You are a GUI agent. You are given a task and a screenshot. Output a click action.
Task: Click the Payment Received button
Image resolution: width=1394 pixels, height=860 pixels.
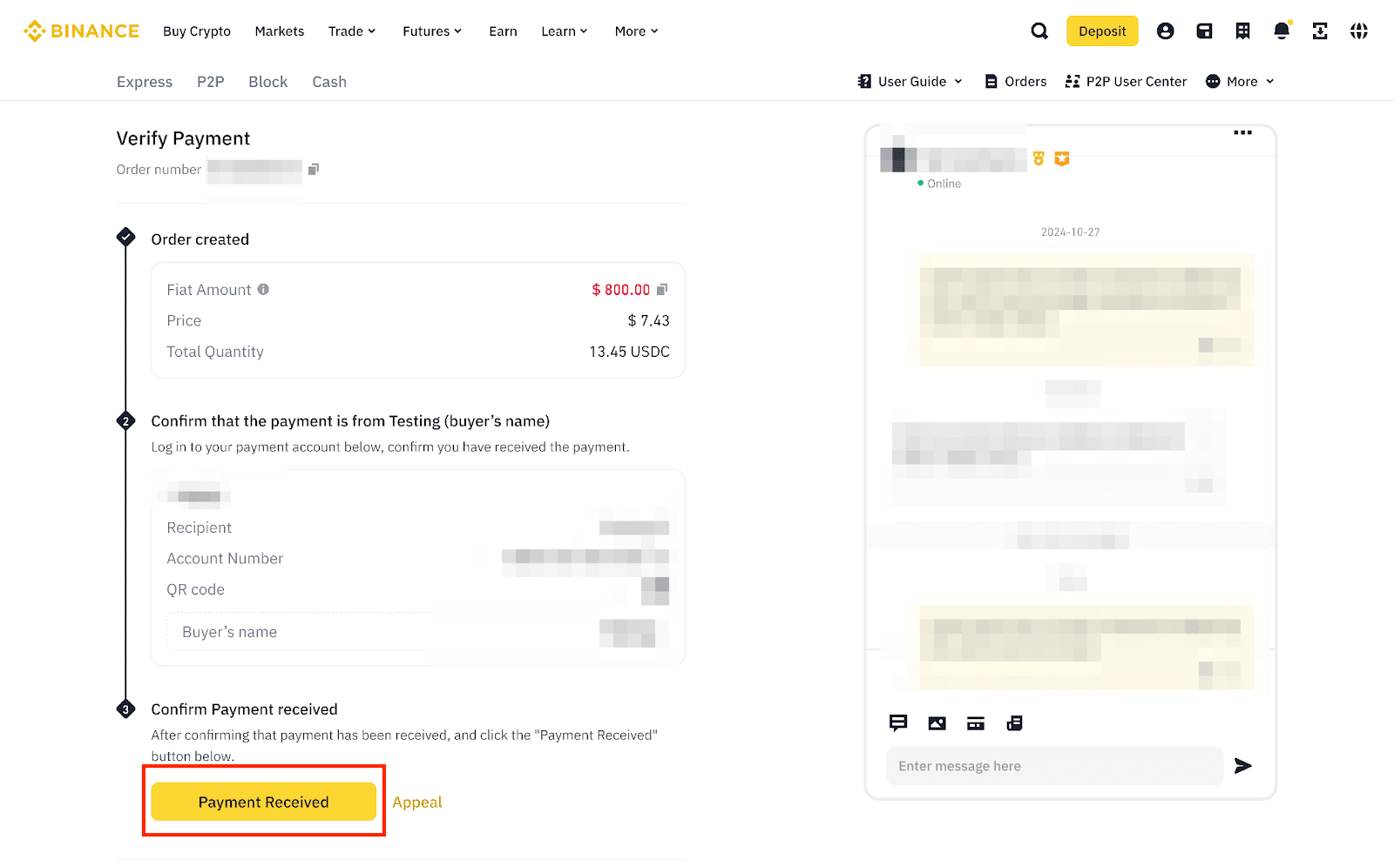[x=264, y=802]
